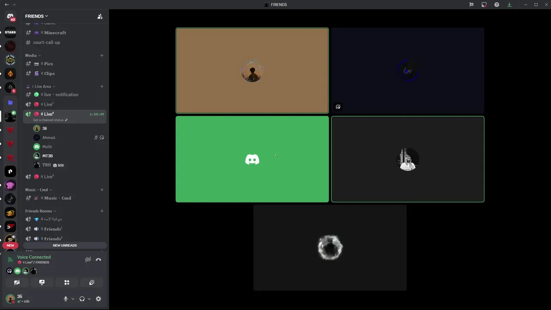
Task: Focus the bottom smoky-ring avatar tile
Action: 330,248
